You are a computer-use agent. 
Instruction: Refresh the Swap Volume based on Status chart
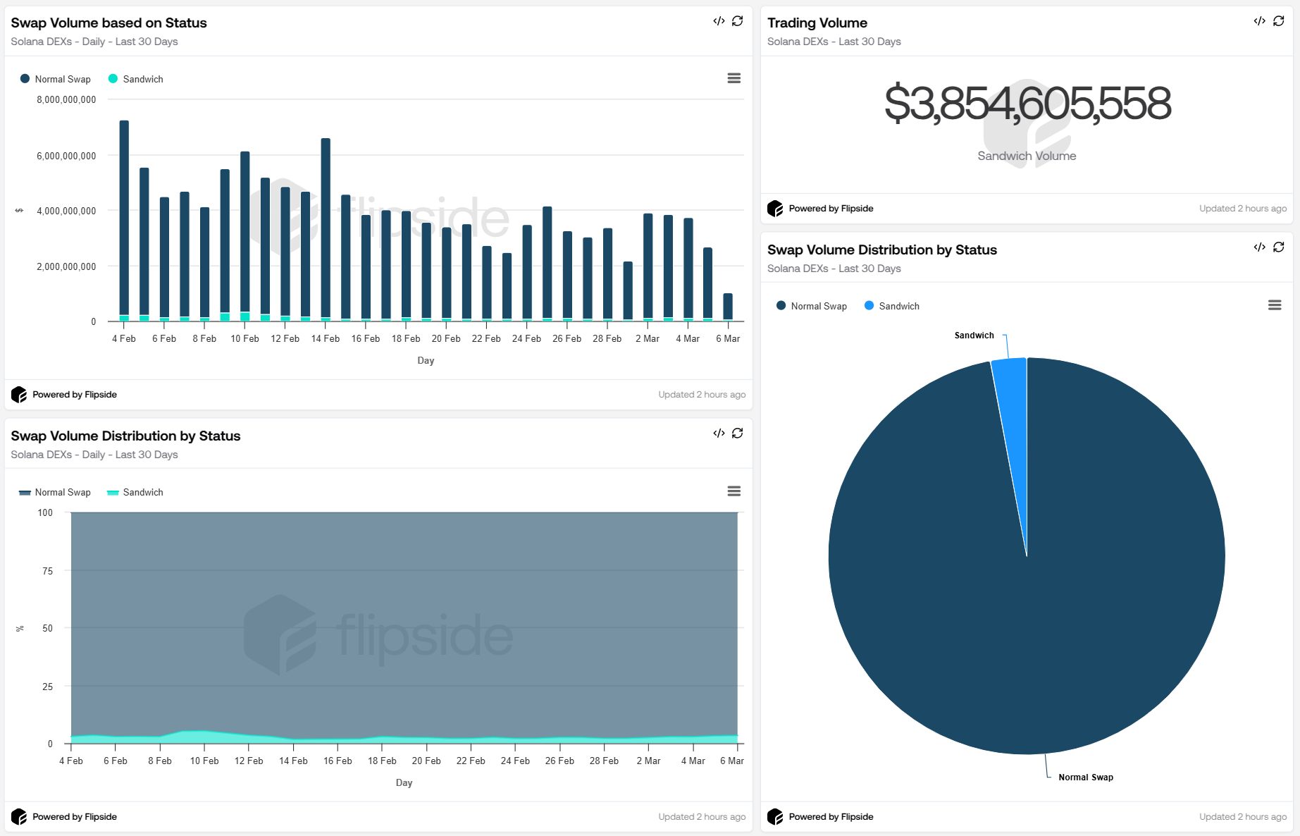pyautogui.click(x=737, y=21)
